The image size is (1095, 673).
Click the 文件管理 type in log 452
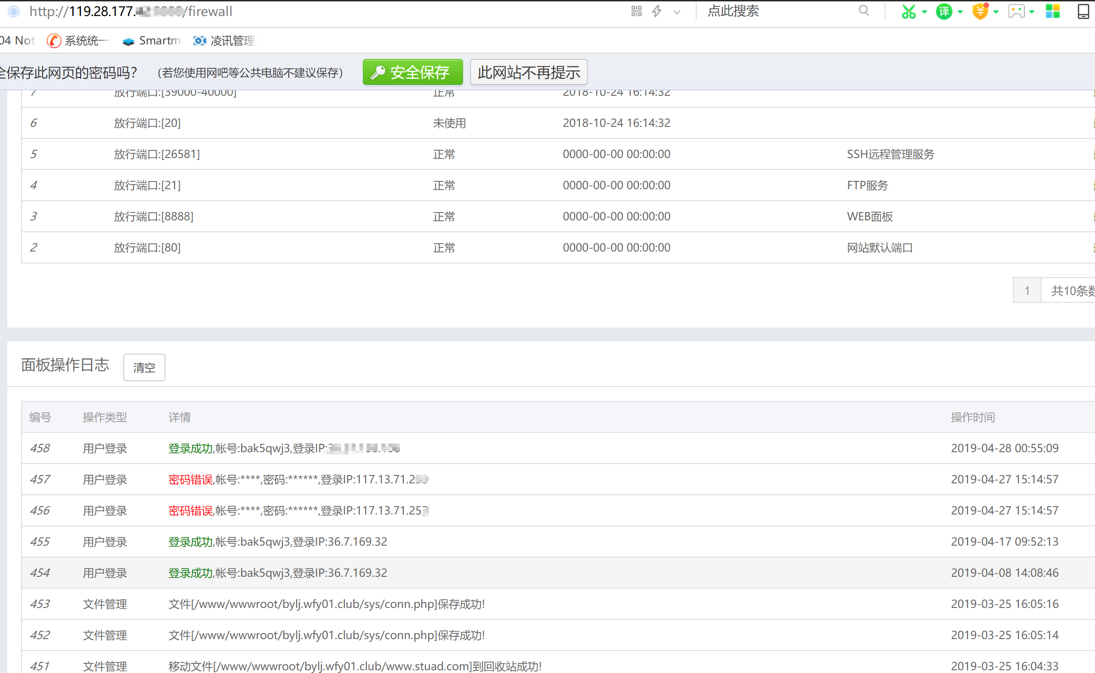coord(105,635)
